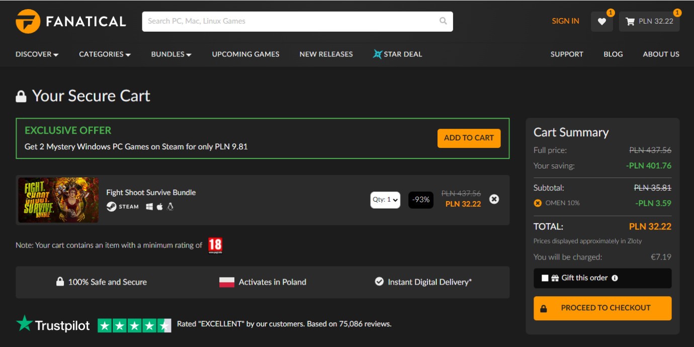Open the Star Deal page
This screenshot has width=694, height=347.
click(397, 54)
